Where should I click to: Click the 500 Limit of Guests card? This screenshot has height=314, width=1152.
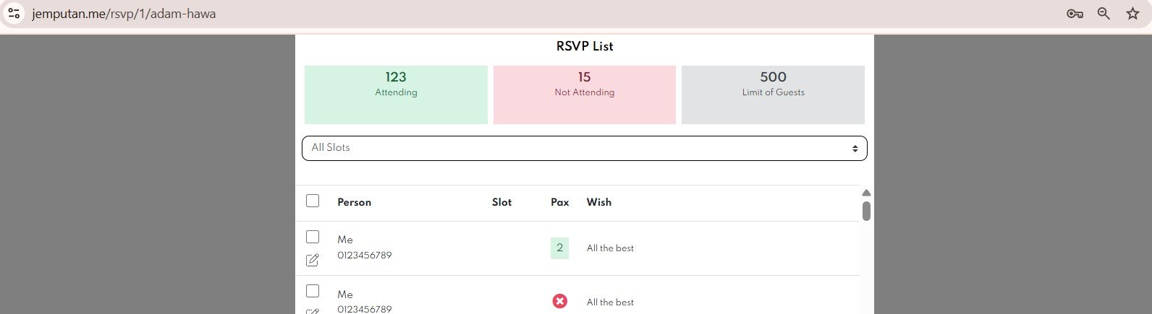(x=773, y=95)
